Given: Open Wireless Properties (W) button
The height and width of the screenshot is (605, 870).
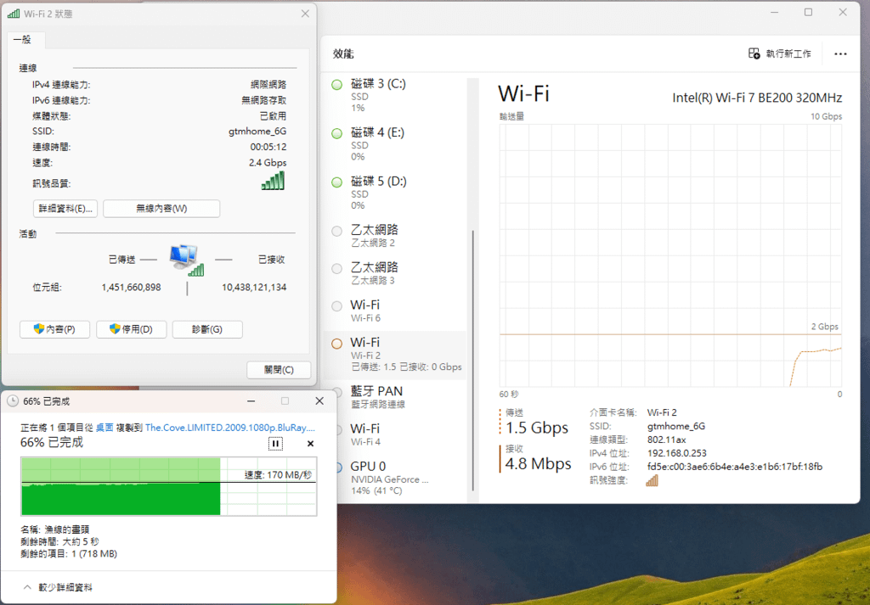Looking at the screenshot, I should 161,209.
